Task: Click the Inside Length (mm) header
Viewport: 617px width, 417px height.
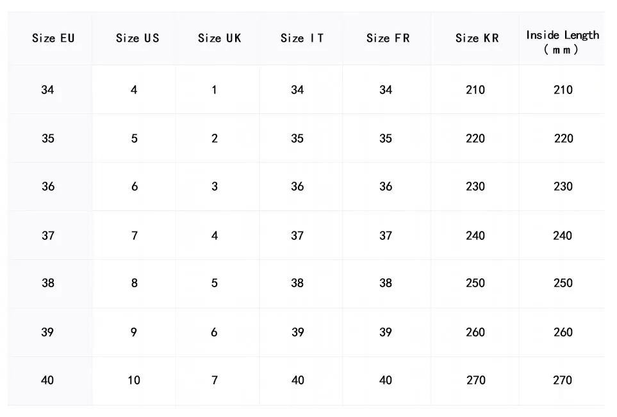Action: pyautogui.click(x=563, y=42)
